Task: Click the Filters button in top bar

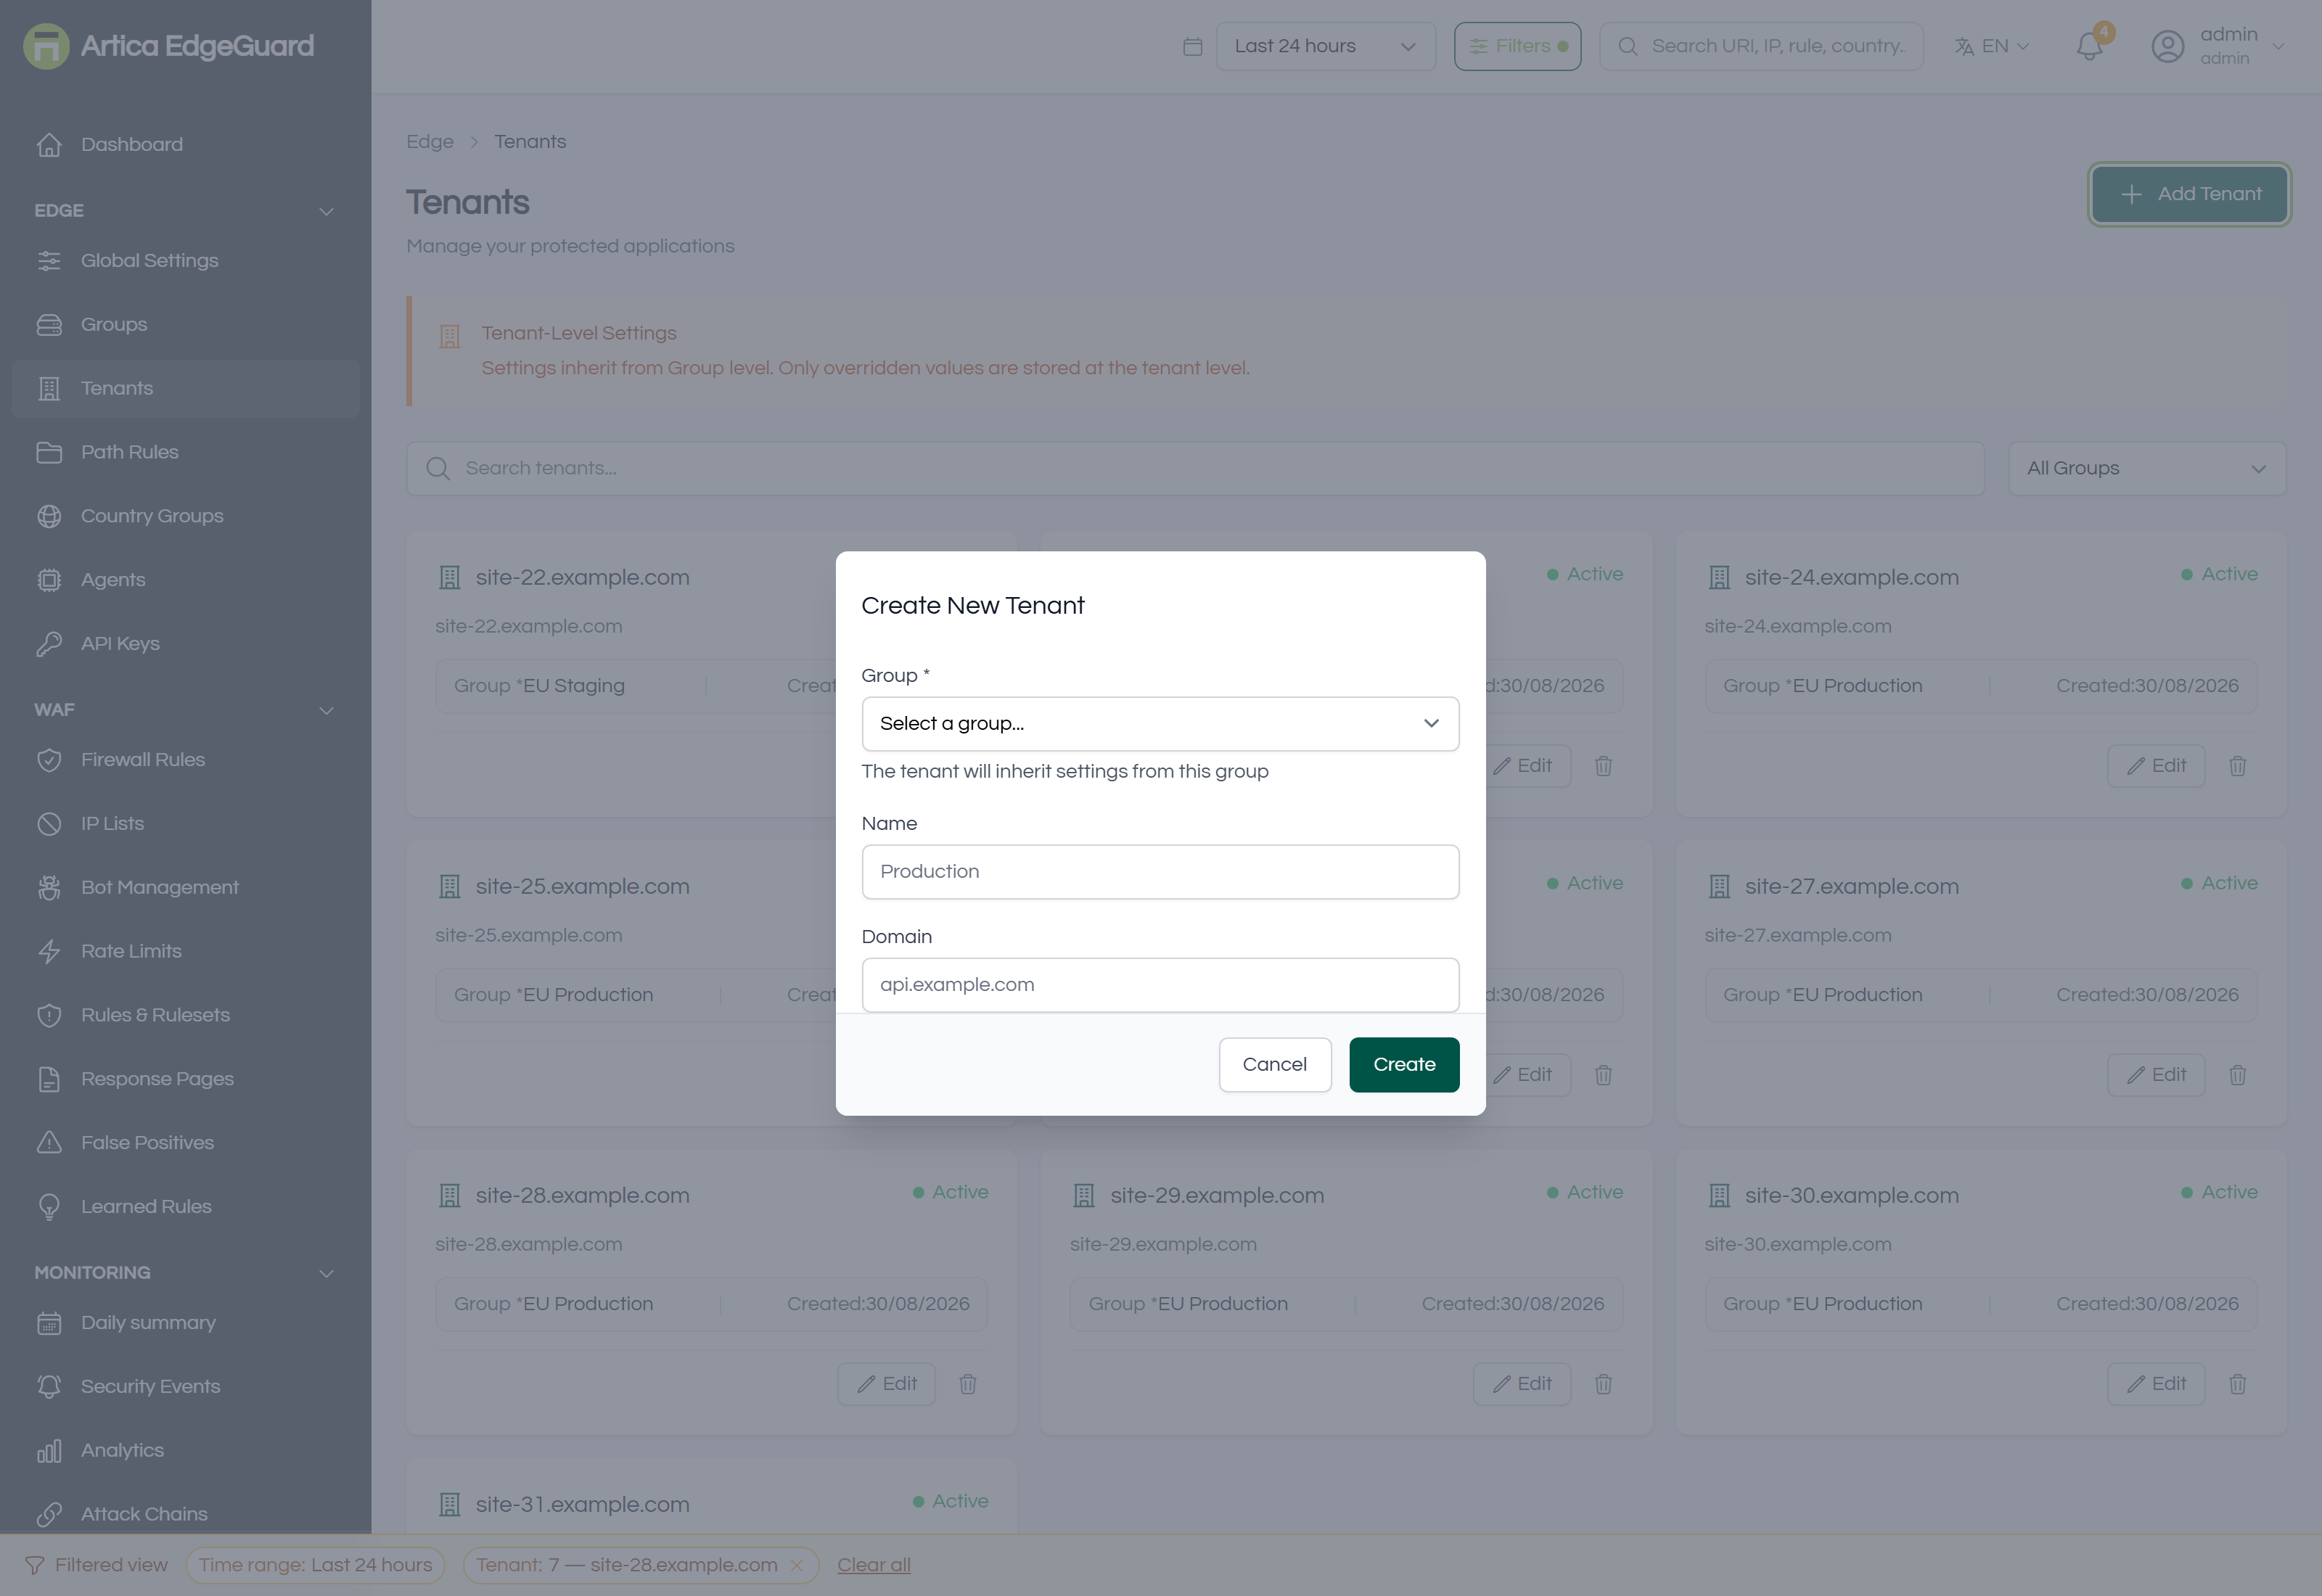Action: 1517,46
